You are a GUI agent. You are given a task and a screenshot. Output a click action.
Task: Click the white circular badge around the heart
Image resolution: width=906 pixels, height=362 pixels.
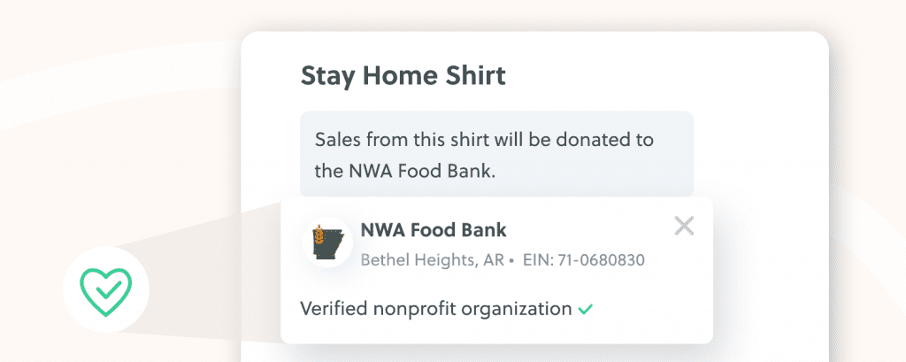[106, 289]
